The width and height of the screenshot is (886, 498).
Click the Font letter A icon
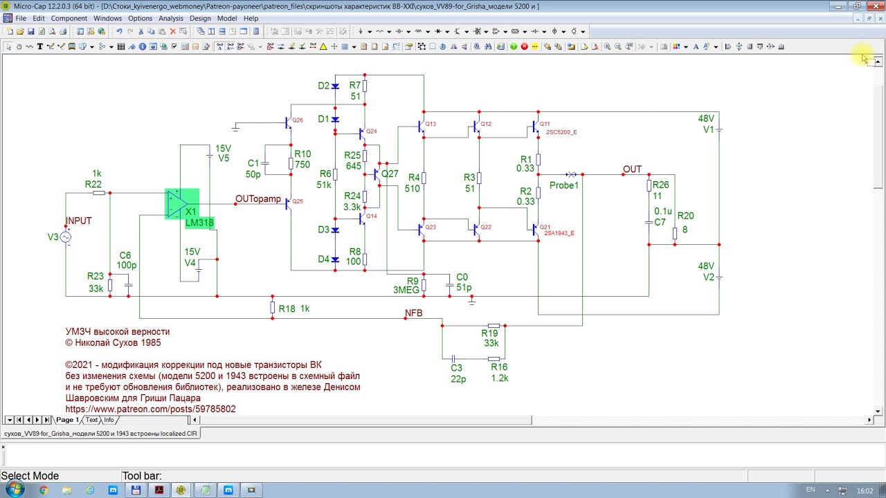(696, 46)
